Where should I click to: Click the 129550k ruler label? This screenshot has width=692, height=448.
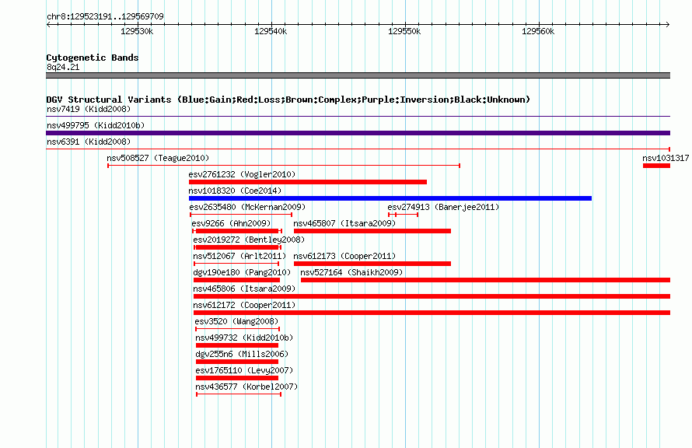click(x=404, y=31)
